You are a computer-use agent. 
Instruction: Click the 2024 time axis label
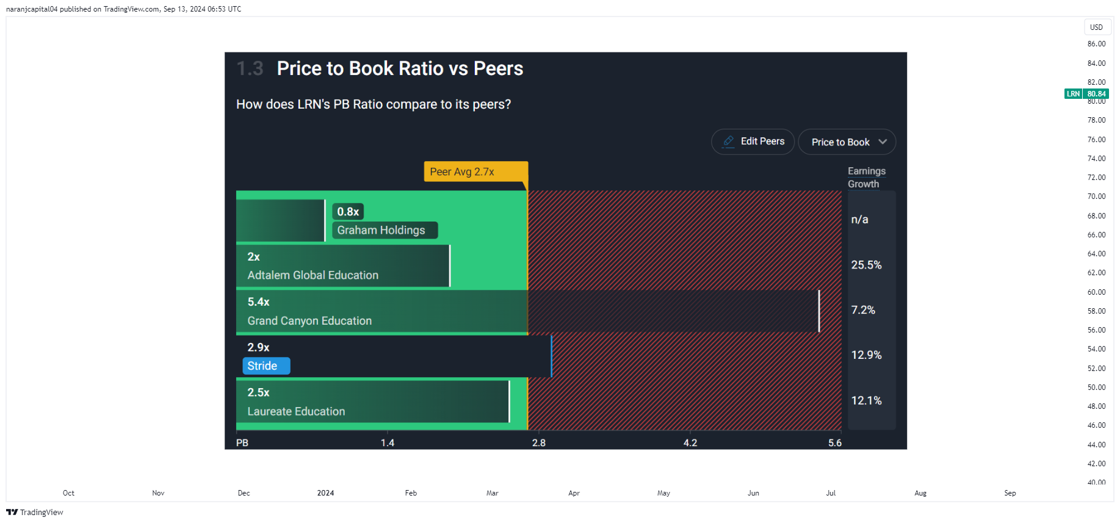point(325,493)
